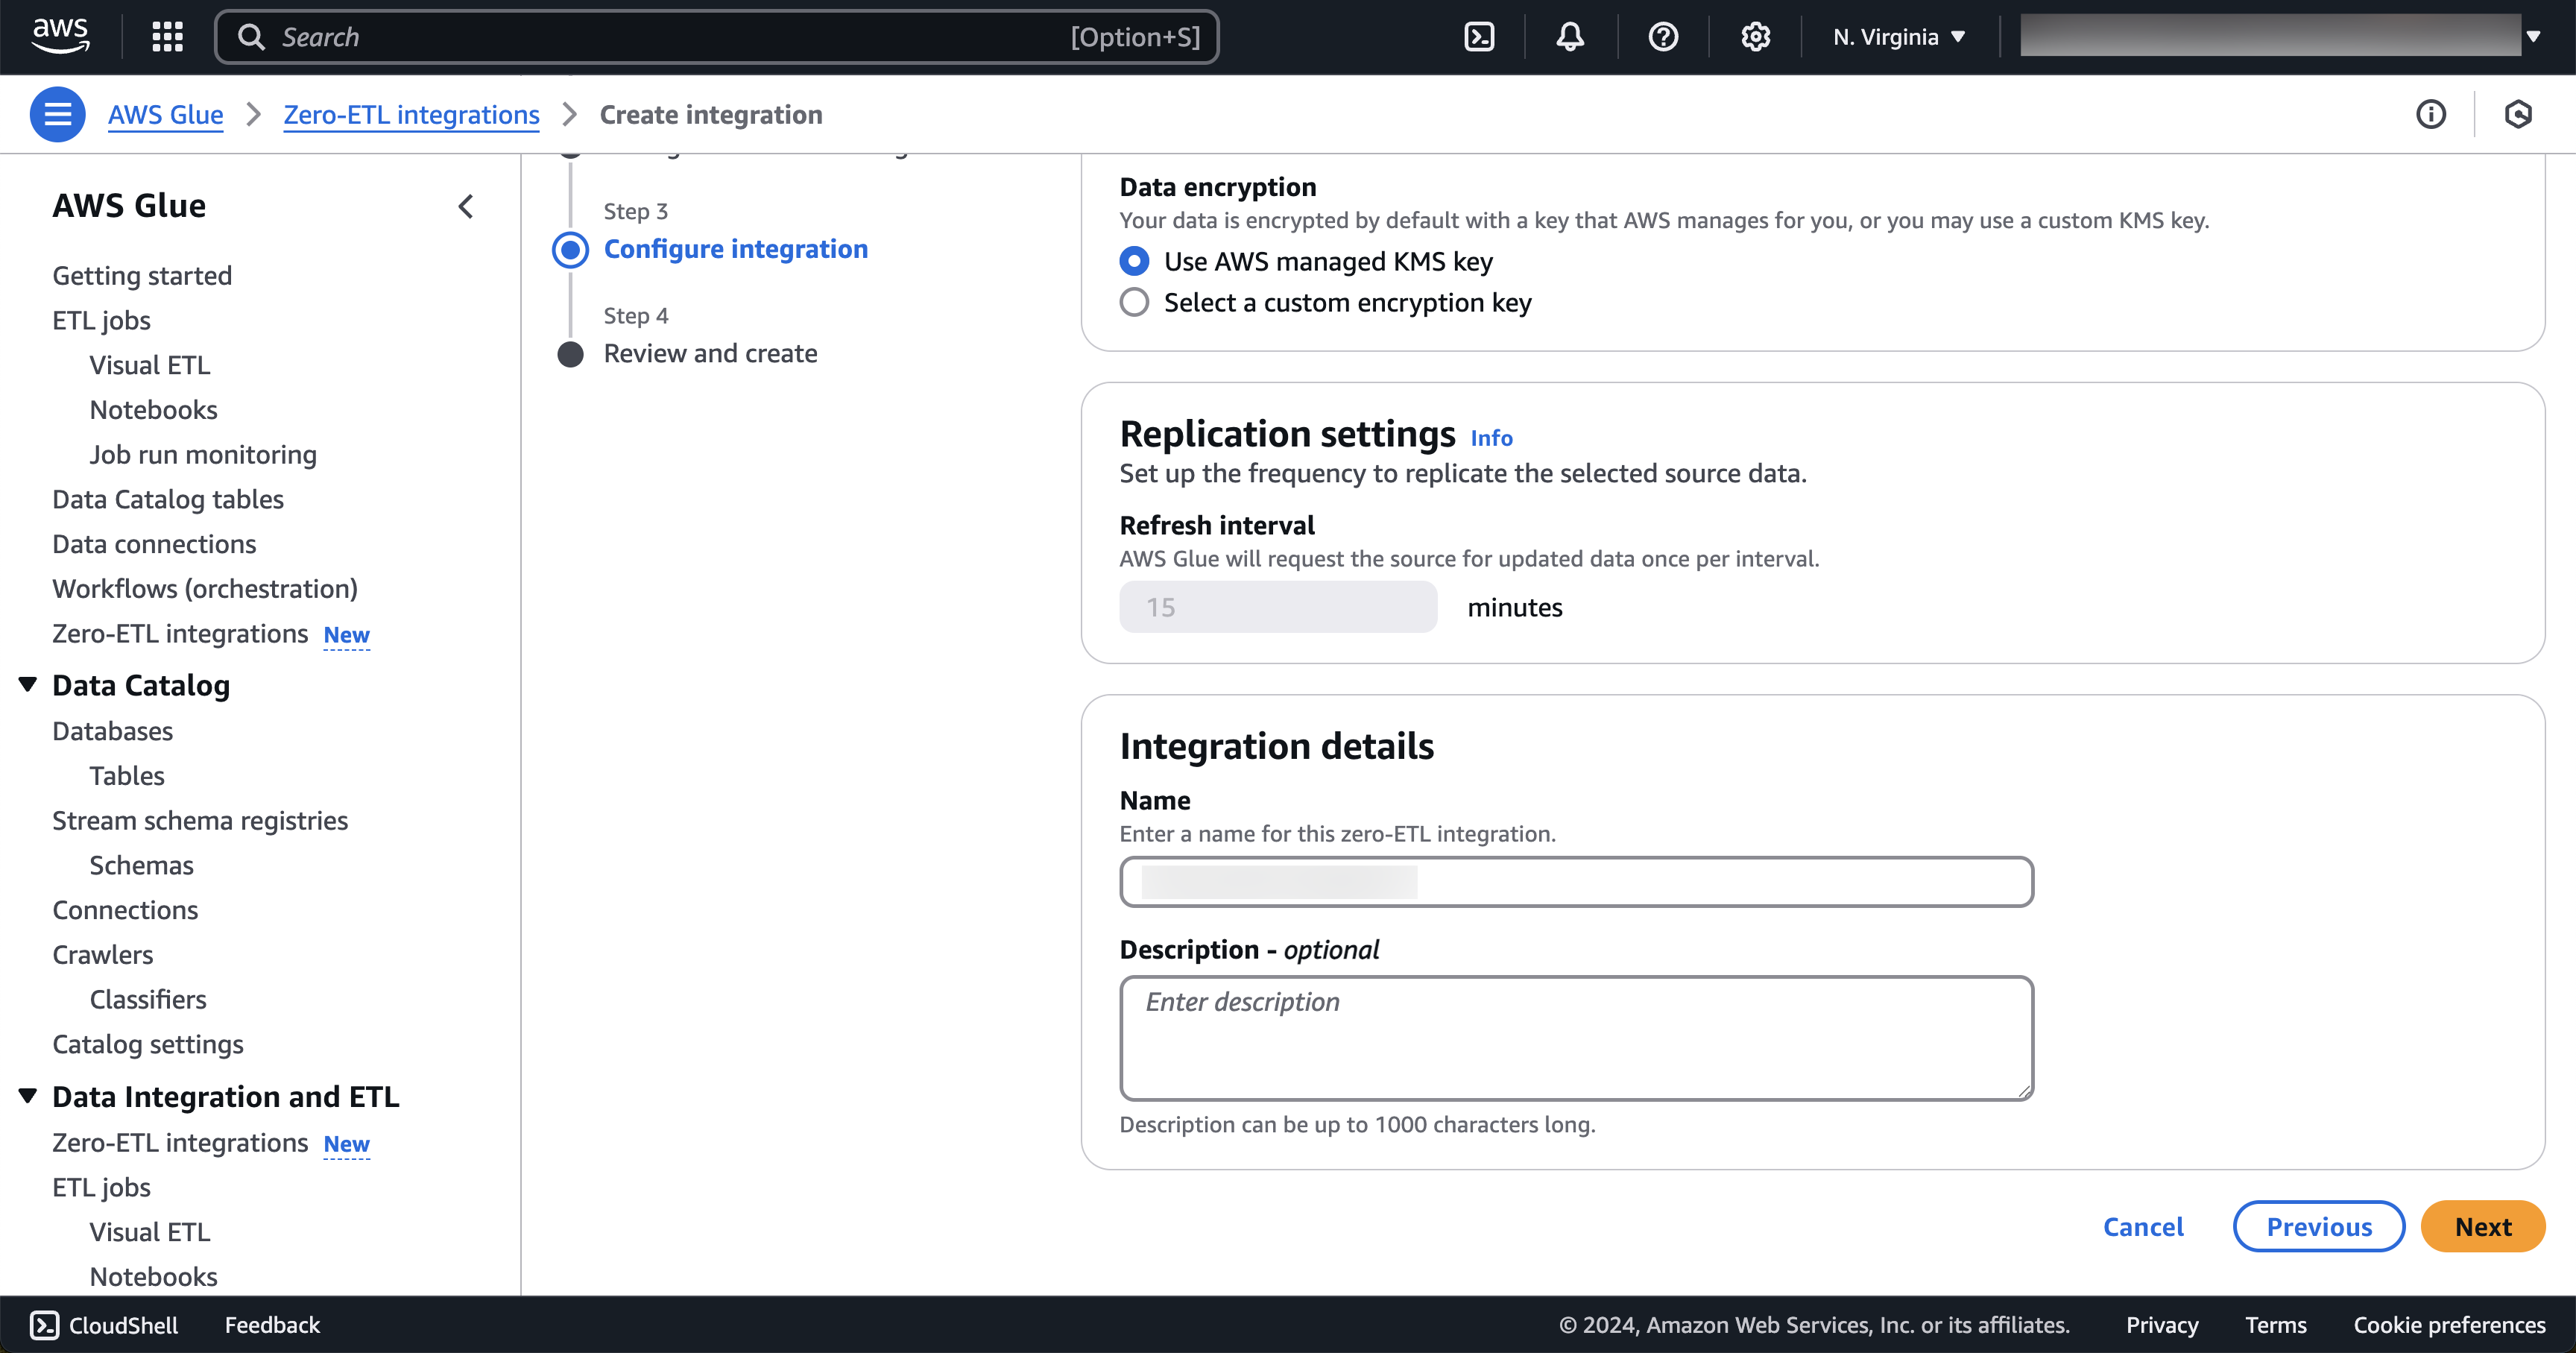The height and width of the screenshot is (1353, 2576).
Task: Open the hexagon tools panel icon
Action: click(2518, 115)
